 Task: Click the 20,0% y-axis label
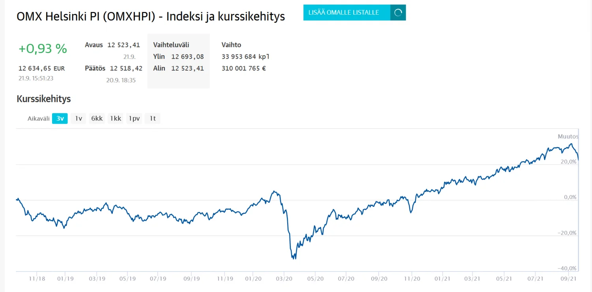point(568,162)
